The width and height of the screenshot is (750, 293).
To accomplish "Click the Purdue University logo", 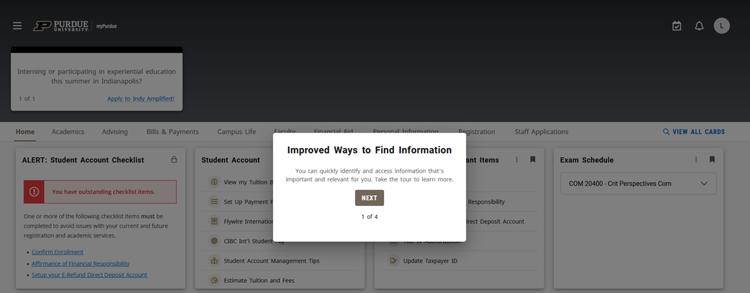I will (61, 26).
